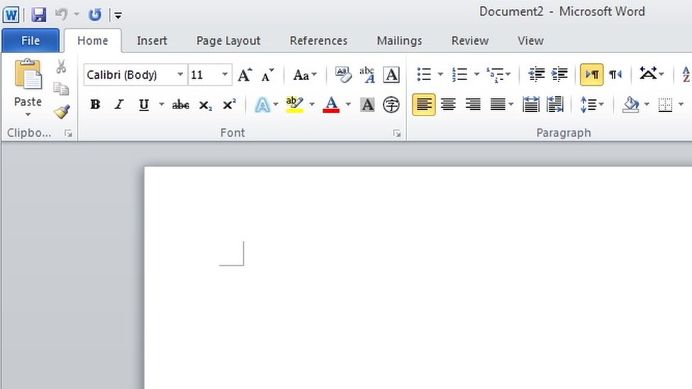Expand underline style dropdown arrow
The image size is (692, 389).
tap(162, 105)
